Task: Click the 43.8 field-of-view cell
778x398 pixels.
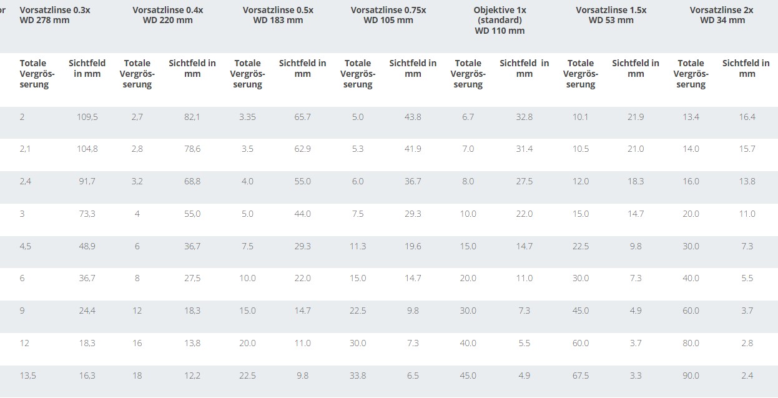Action: (413, 117)
